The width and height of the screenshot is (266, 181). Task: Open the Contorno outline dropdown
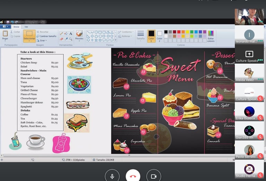click(x=126, y=32)
